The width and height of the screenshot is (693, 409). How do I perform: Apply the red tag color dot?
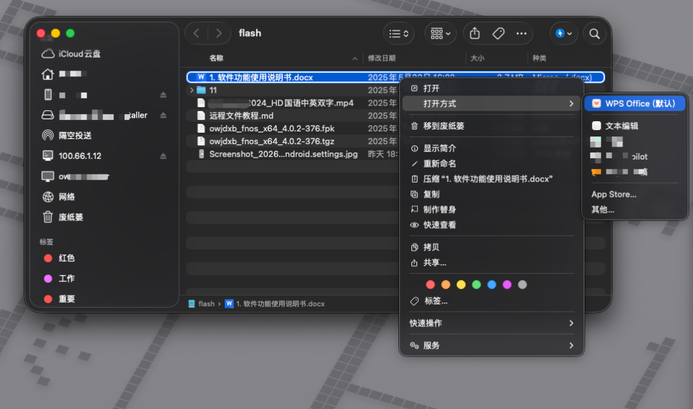(x=431, y=285)
